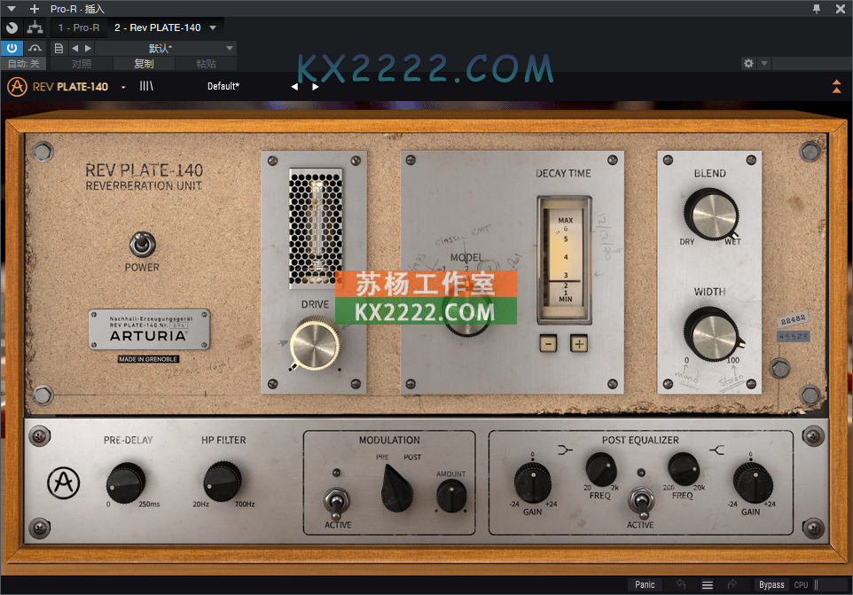Click the Arturia logo icon in the header
Viewport: 853px width, 595px height.
[x=17, y=87]
